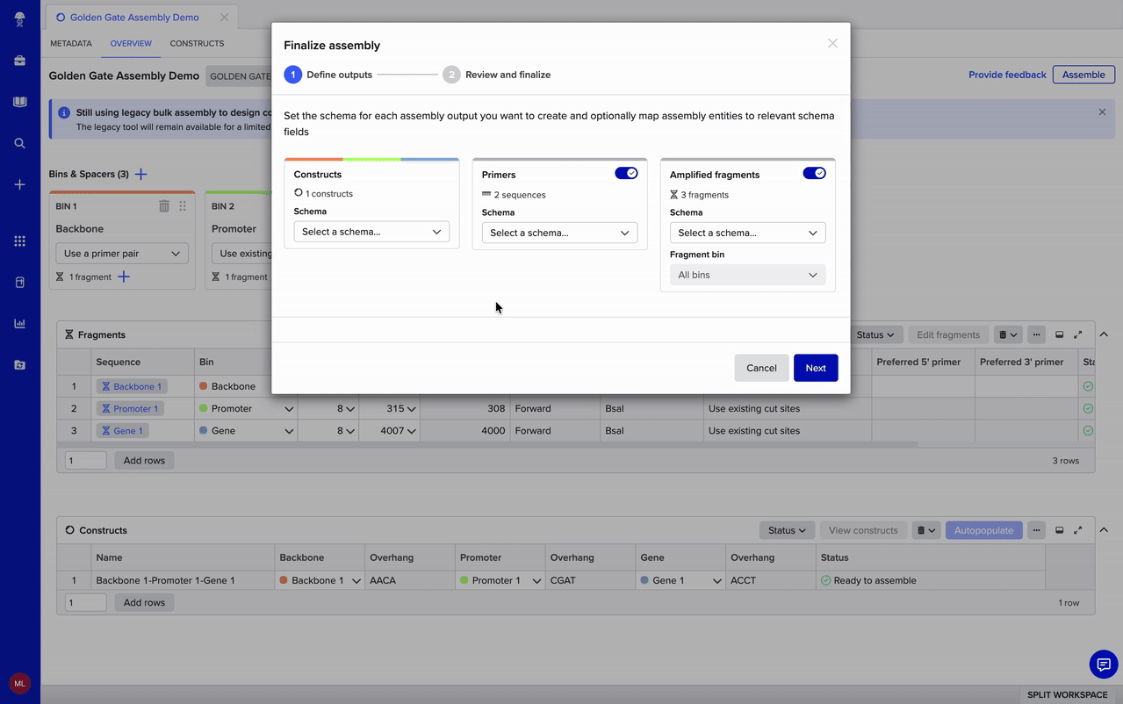Open the notebook icon in the sidebar
The height and width of the screenshot is (704, 1123).
[19, 100]
